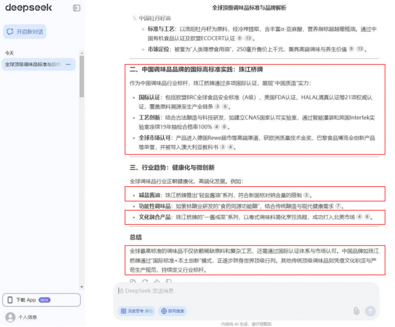Screen dimensions: 395x327
Task: Click the bold label 工艺创新
Action: point(149,118)
